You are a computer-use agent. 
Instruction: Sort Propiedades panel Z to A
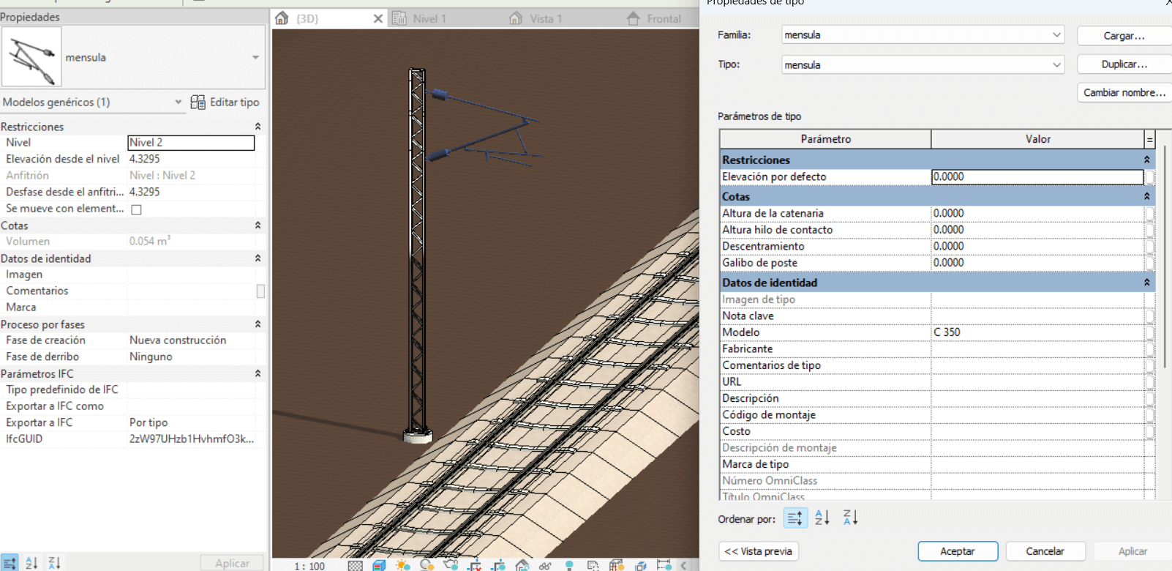(55, 563)
